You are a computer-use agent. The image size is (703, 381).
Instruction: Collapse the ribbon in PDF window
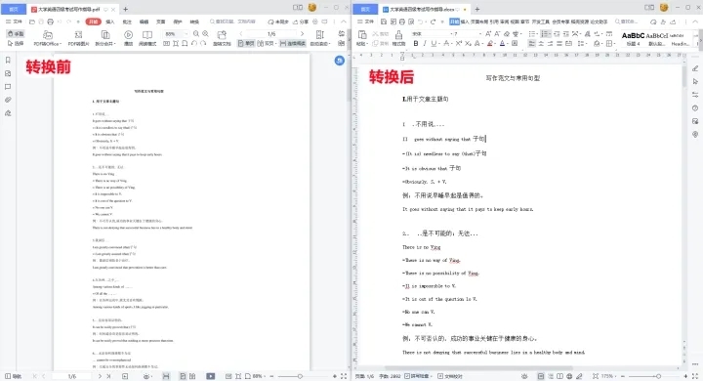(344, 21)
